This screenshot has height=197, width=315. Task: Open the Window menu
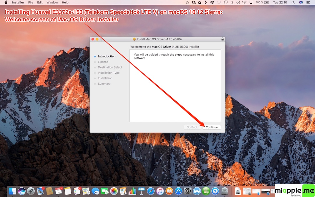coord(52,3)
